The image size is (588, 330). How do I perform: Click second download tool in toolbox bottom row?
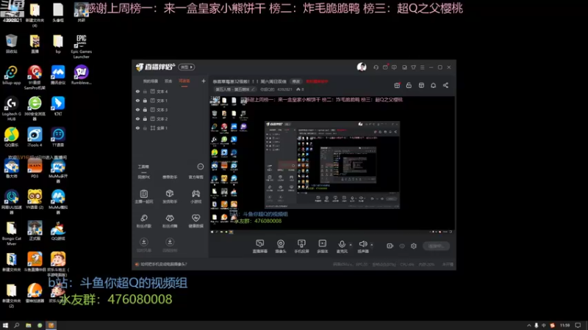coord(170,245)
